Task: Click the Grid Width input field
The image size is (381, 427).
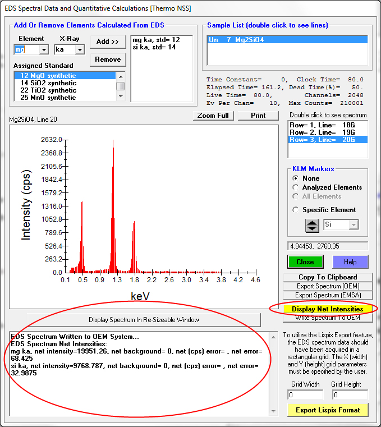Action: (306, 394)
